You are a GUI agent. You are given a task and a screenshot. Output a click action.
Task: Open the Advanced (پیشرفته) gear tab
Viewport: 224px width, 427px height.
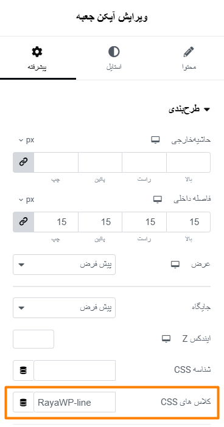point(37,58)
